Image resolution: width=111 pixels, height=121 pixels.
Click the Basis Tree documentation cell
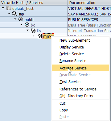89,25
